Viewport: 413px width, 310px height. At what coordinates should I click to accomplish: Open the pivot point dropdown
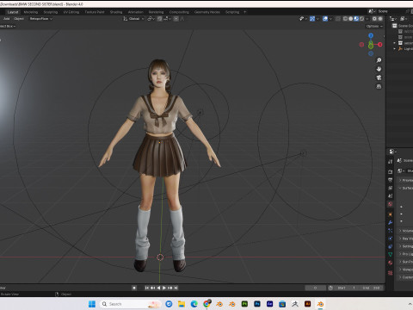[x=151, y=19]
